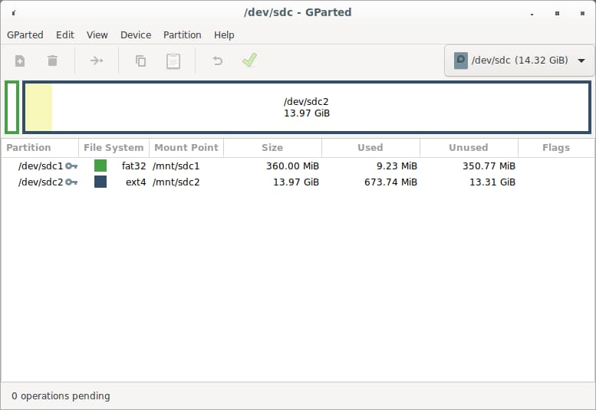This screenshot has width=596, height=410.
Task: Click the Copy partition icon
Action: tap(140, 61)
